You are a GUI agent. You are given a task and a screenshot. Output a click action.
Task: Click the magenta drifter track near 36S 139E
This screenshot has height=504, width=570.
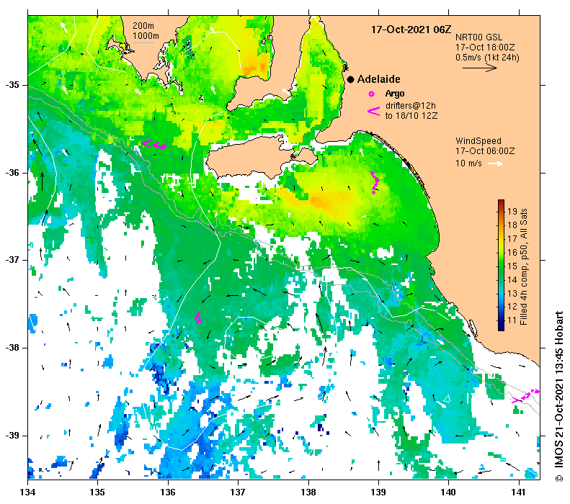click(x=375, y=183)
